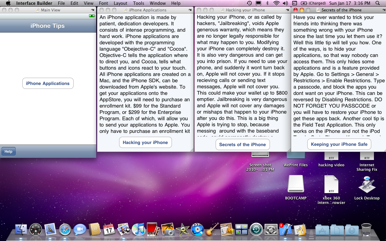
Task: Open the View menu
Action: 88,3
